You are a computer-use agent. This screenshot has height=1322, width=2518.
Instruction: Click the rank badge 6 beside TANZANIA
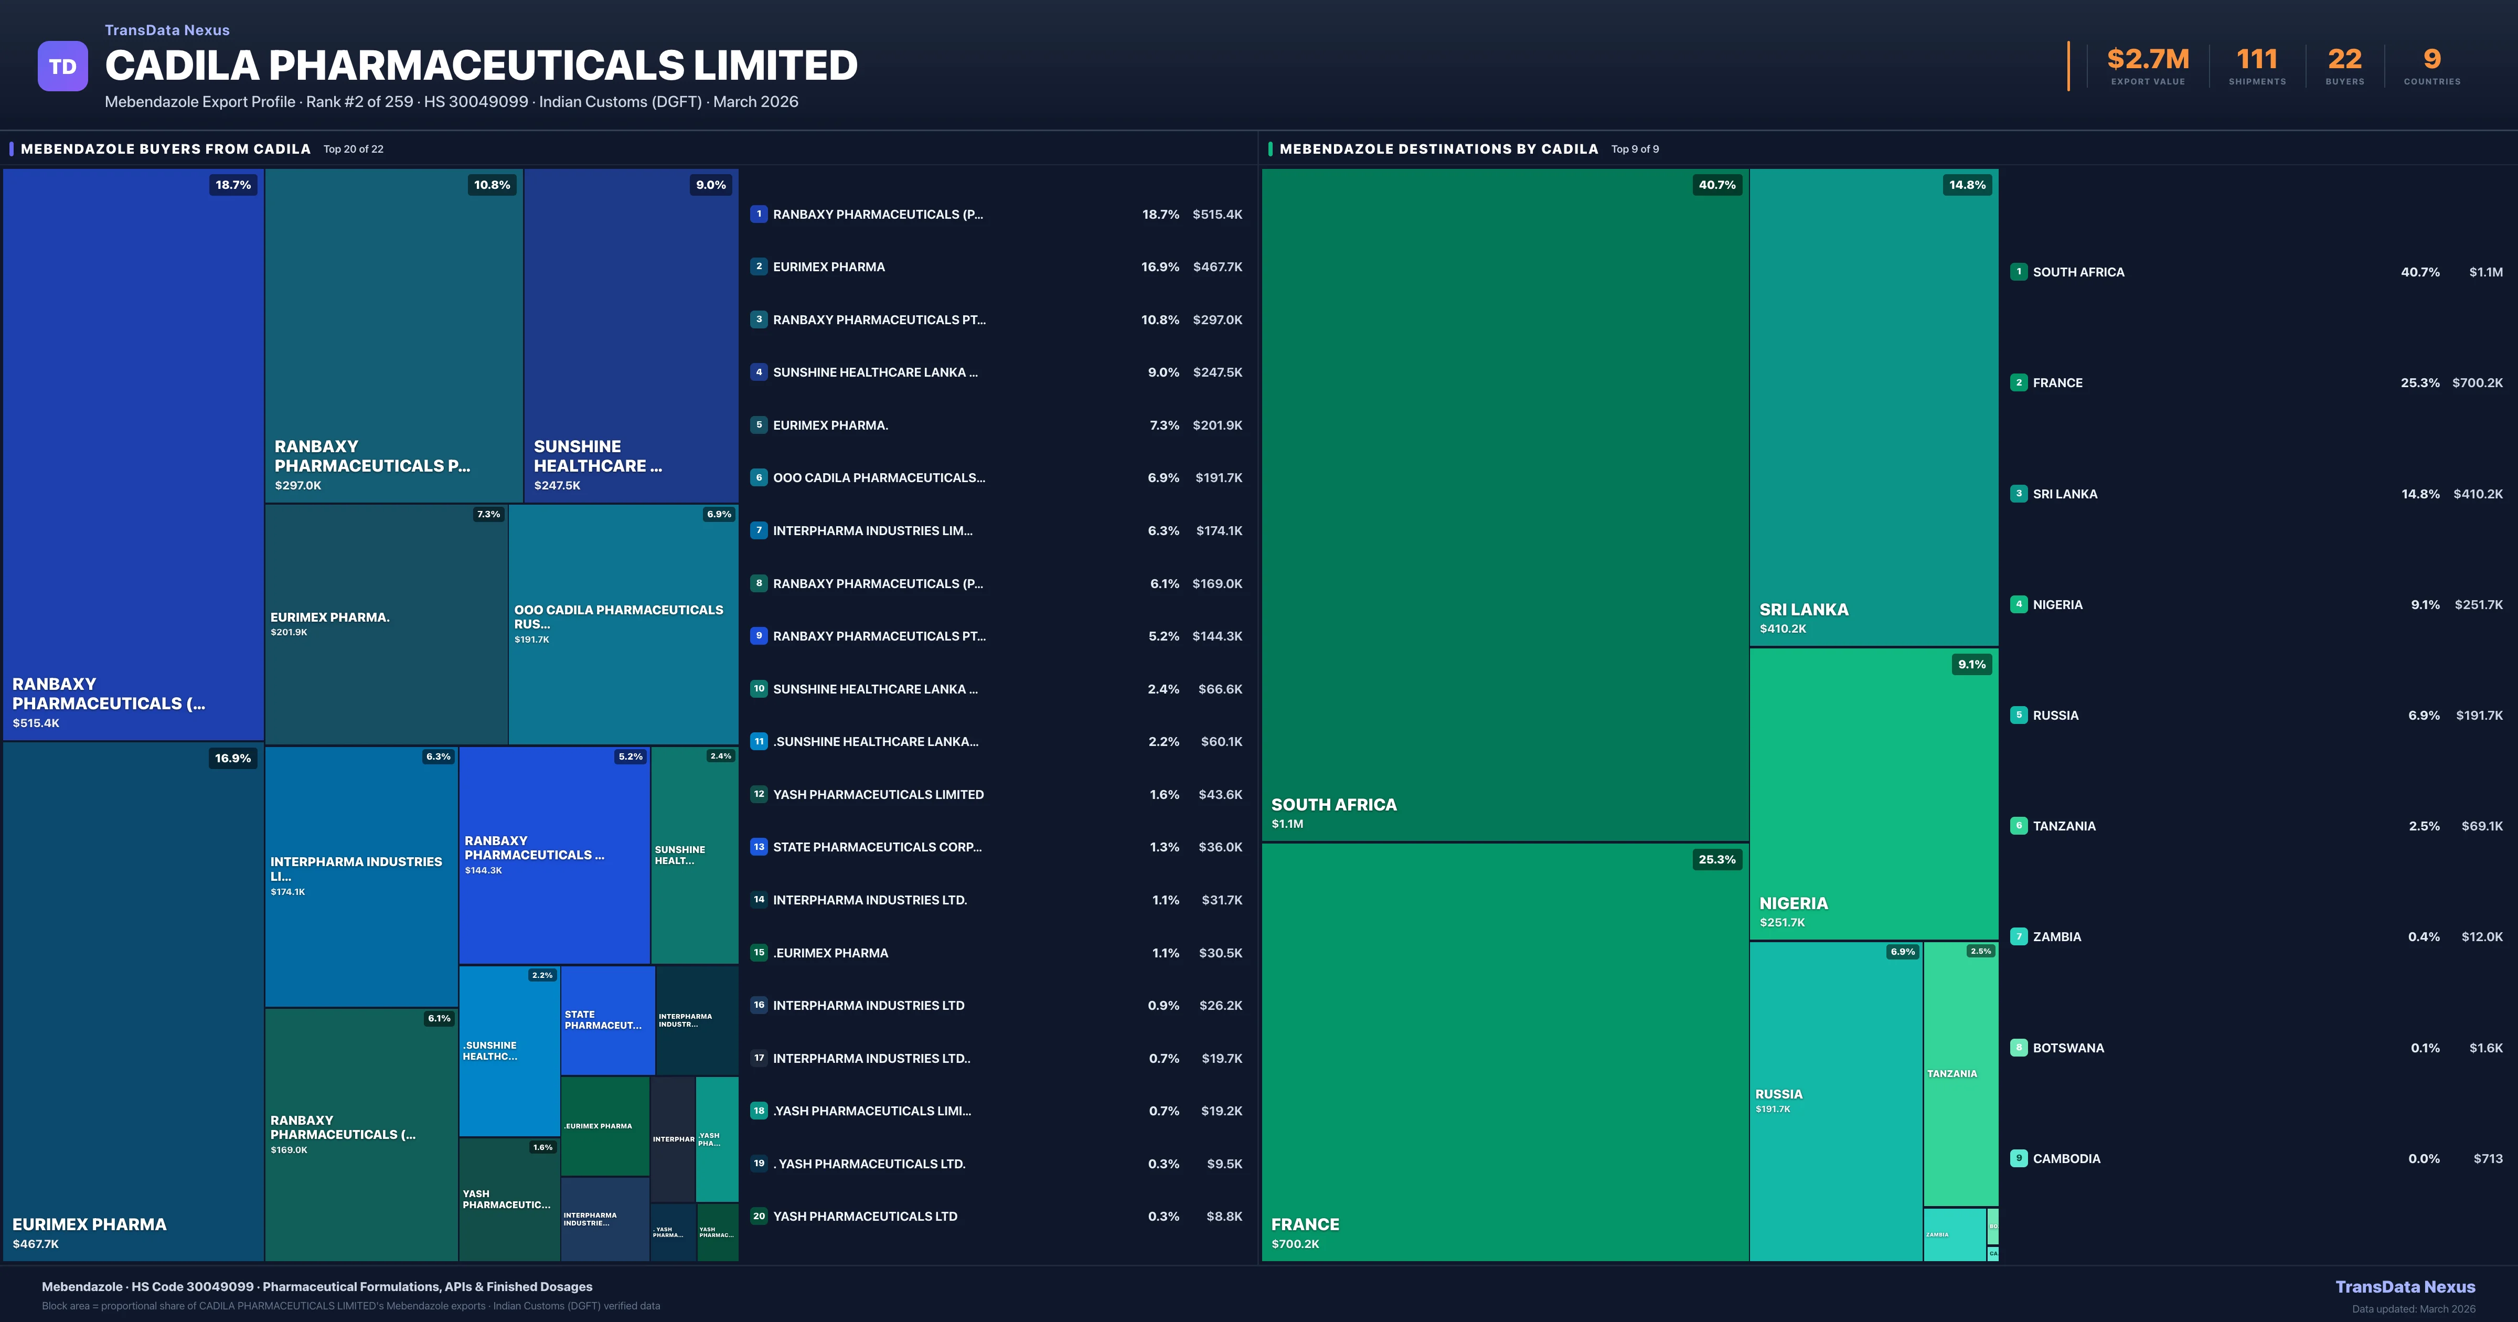[x=2020, y=825]
